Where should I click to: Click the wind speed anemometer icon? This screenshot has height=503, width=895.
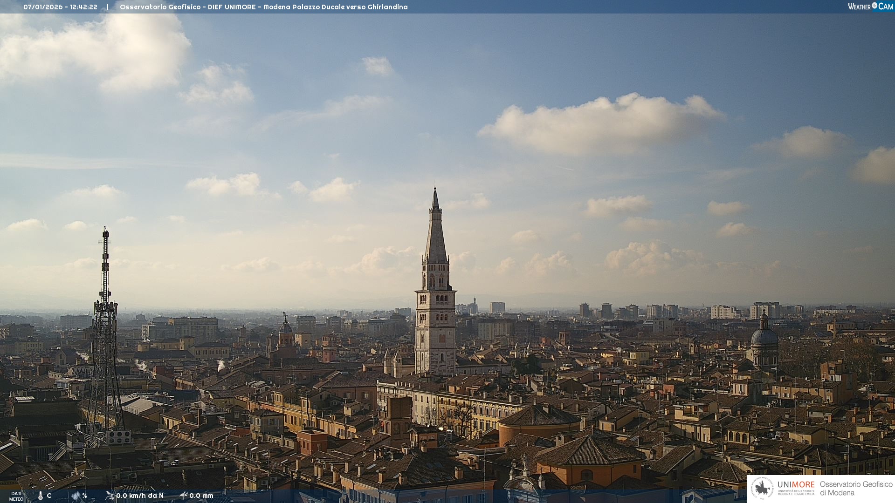(110, 496)
